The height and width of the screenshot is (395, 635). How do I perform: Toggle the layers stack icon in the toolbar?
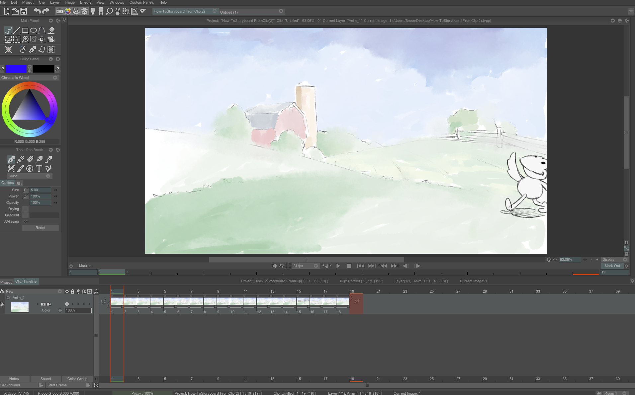point(84,11)
